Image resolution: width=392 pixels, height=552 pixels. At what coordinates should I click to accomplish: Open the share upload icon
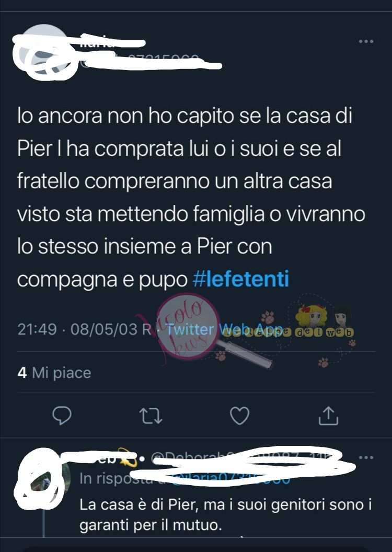coord(328,416)
